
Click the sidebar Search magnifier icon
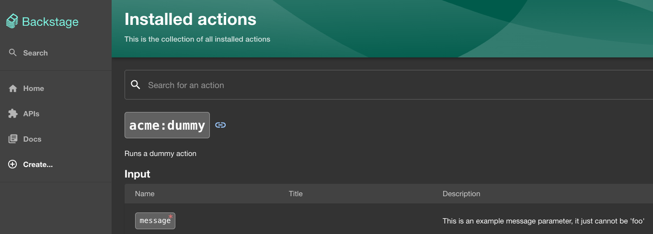[13, 53]
